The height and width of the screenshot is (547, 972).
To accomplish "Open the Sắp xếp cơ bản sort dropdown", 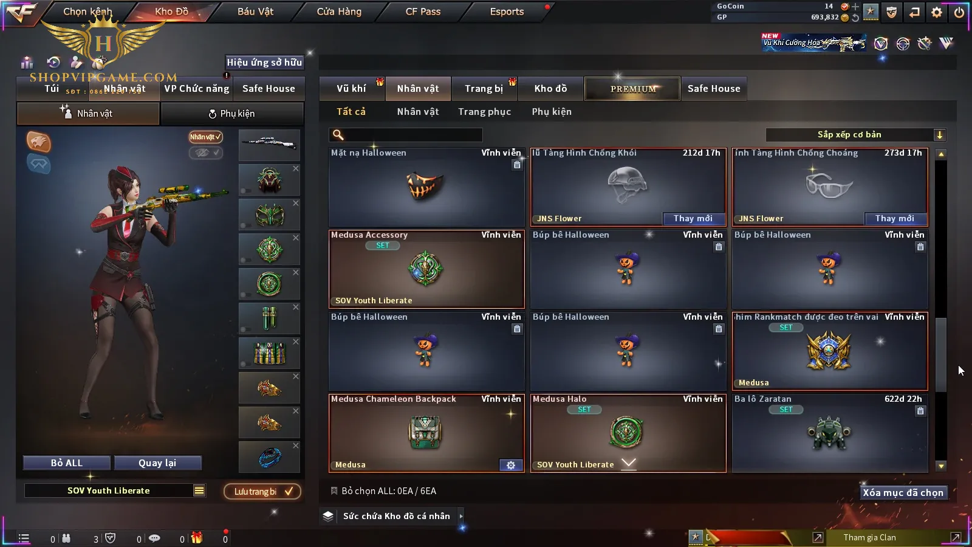I will (855, 135).
